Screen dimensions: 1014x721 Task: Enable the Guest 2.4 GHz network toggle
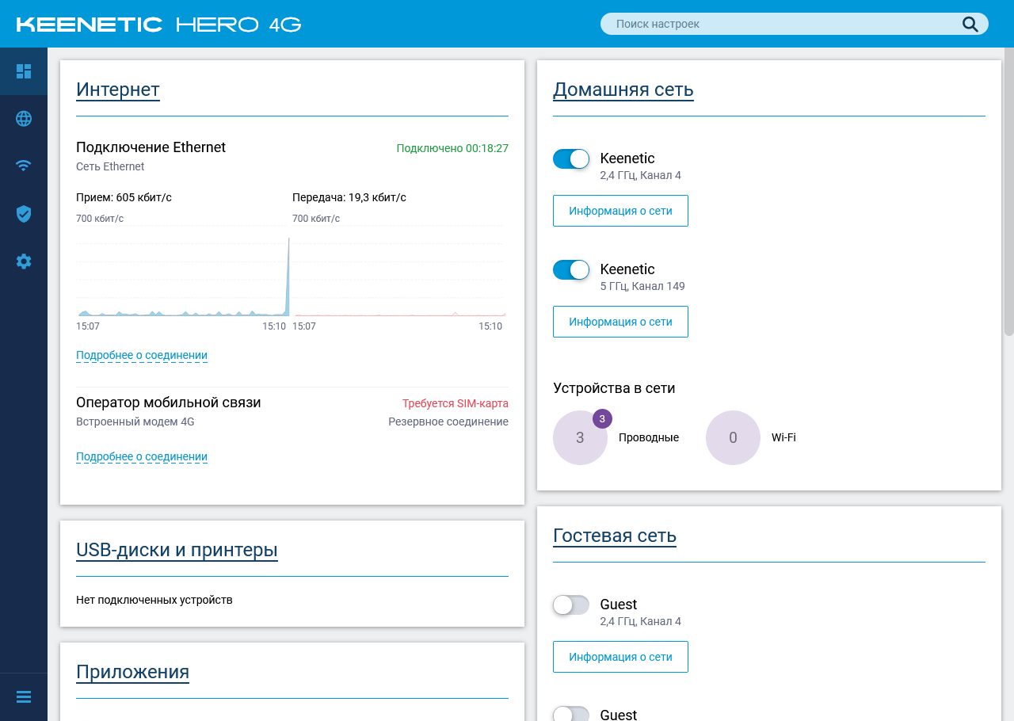point(571,605)
